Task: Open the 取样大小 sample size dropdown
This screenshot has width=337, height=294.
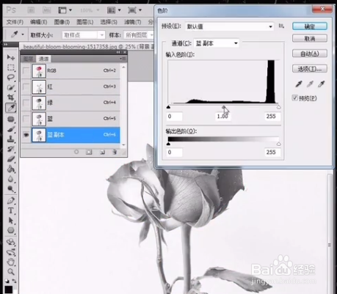Action: tap(83, 35)
